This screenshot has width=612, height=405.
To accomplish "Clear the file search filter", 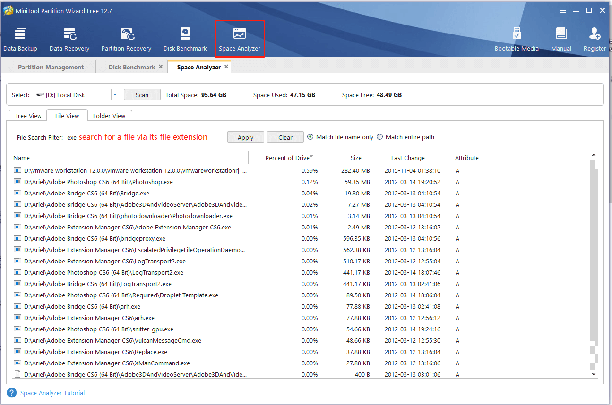I will tap(285, 137).
